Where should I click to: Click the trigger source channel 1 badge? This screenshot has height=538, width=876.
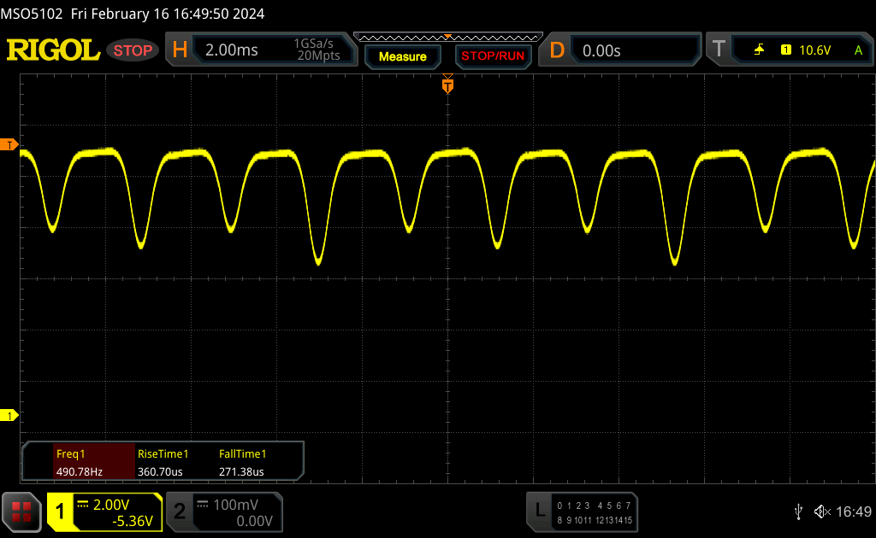[786, 50]
